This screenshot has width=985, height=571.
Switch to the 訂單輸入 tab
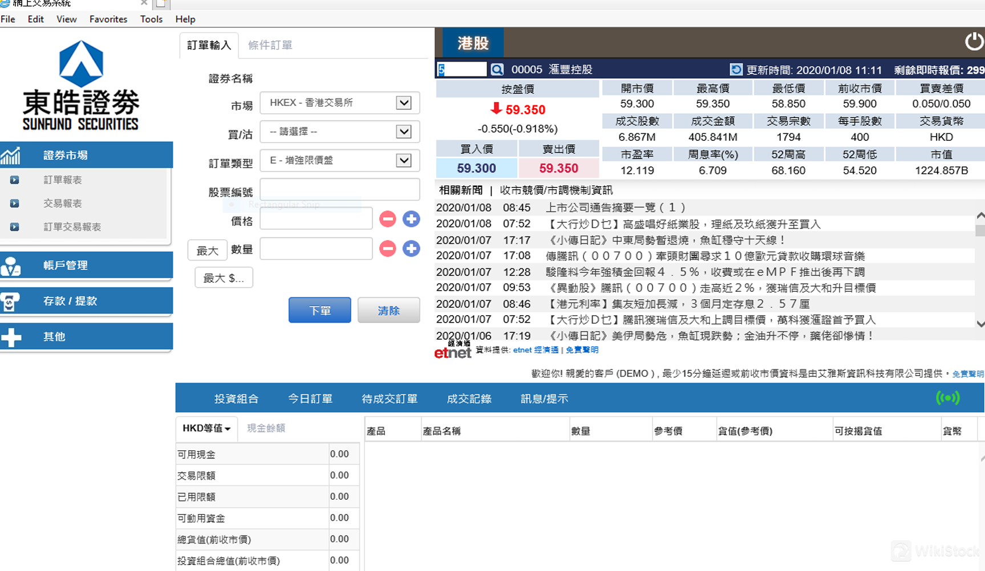(x=209, y=45)
